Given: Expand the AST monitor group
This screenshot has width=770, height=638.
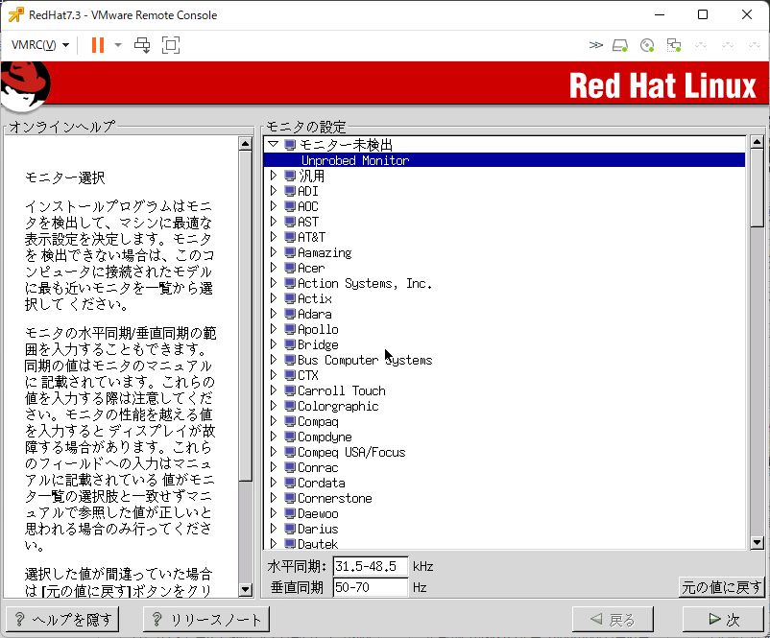Looking at the screenshot, I should [x=274, y=222].
